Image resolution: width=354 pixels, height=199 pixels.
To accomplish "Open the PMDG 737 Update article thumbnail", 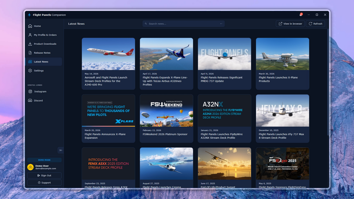I will pyautogui.click(x=224, y=54).
